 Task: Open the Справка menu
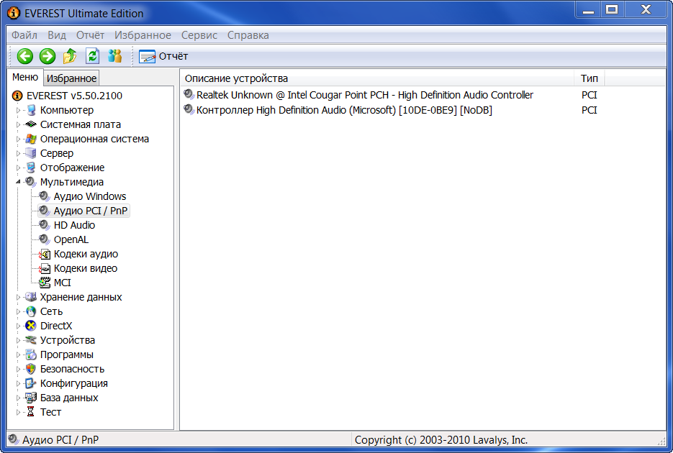point(248,35)
